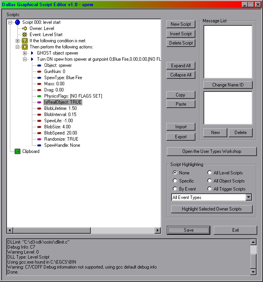Select the BlobLifetime: 1.50 tree item

click(60, 108)
